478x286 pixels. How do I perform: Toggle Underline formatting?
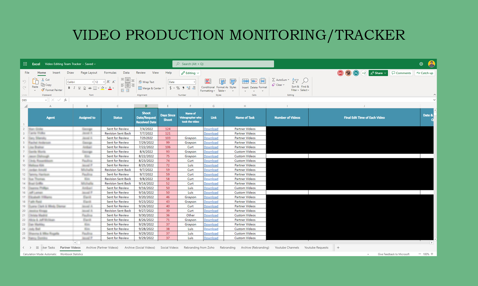(x=79, y=88)
